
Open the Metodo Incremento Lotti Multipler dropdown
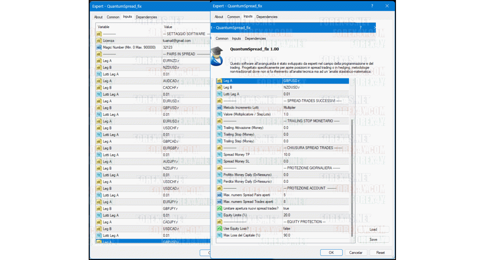point(315,107)
